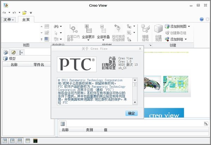Open the 添加到组 dropdown arrow
Image resolution: width=211 pixels, height=145 pixels.
pyautogui.click(x=186, y=39)
